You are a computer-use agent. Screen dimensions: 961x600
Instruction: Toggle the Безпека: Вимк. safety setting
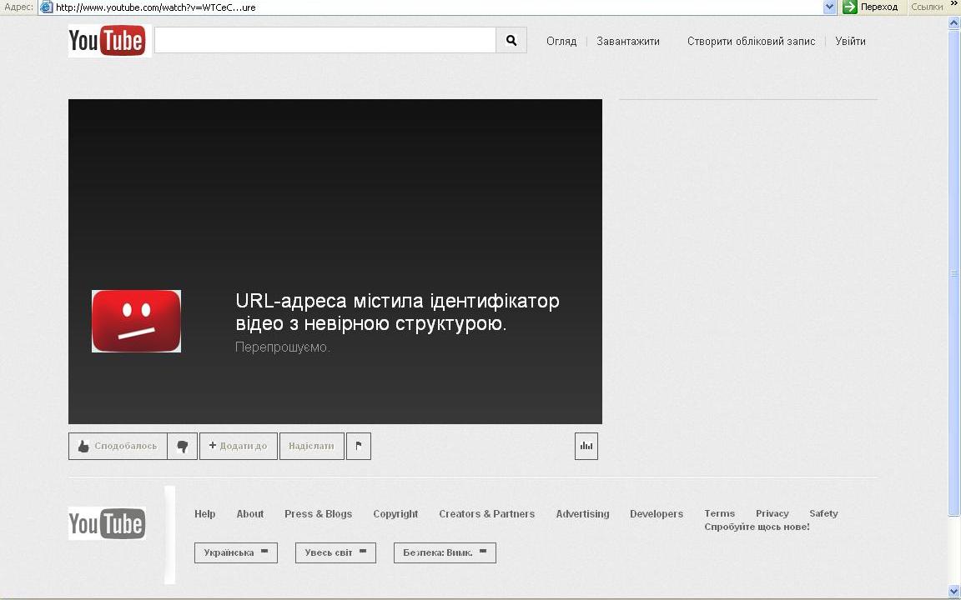coord(445,552)
